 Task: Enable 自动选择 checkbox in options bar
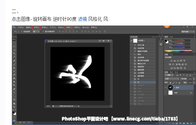tap(22, 32)
